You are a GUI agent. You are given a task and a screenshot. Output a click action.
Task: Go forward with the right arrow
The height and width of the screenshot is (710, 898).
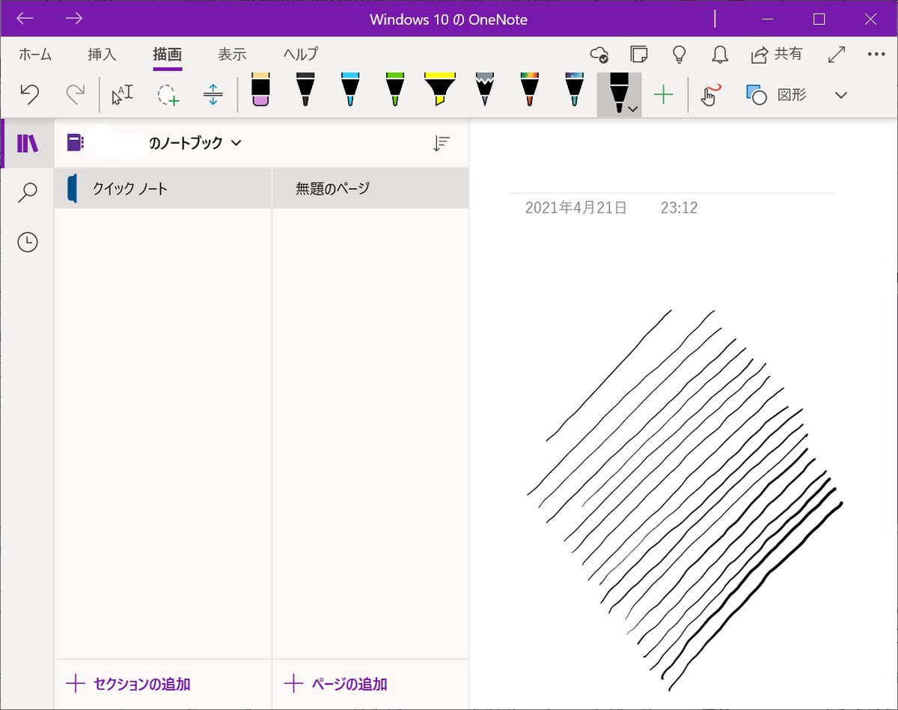(x=73, y=19)
